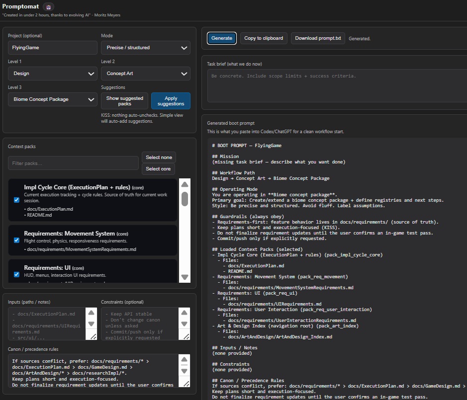Click Inputs textarea scroll up arrow
The image size is (467, 400).
(91, 313)
